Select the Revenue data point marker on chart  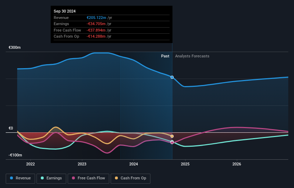click(x=172, y=77)
